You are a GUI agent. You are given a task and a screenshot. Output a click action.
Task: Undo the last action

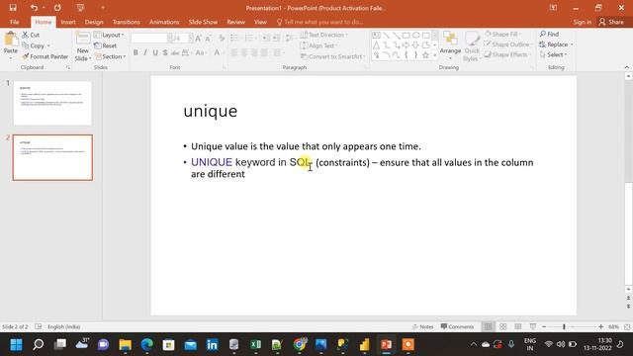point(34,8)
